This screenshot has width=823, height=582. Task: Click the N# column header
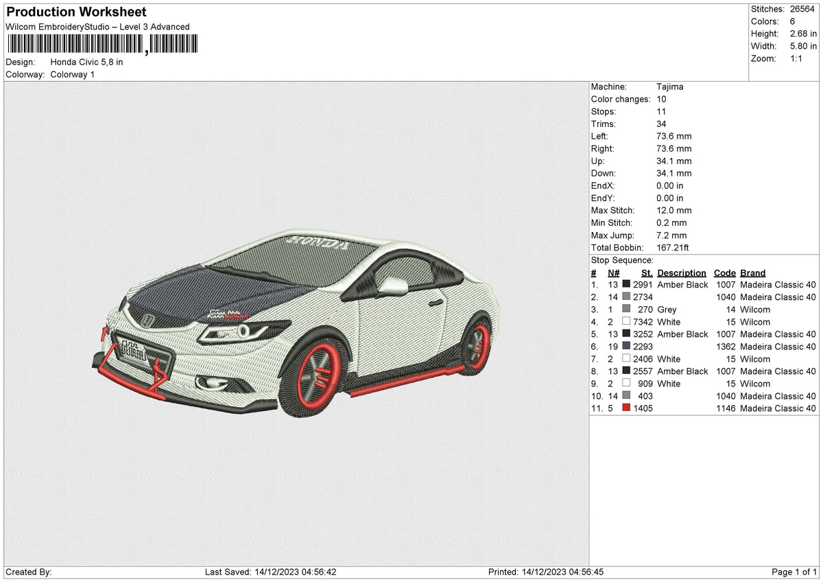coord(613,272)
